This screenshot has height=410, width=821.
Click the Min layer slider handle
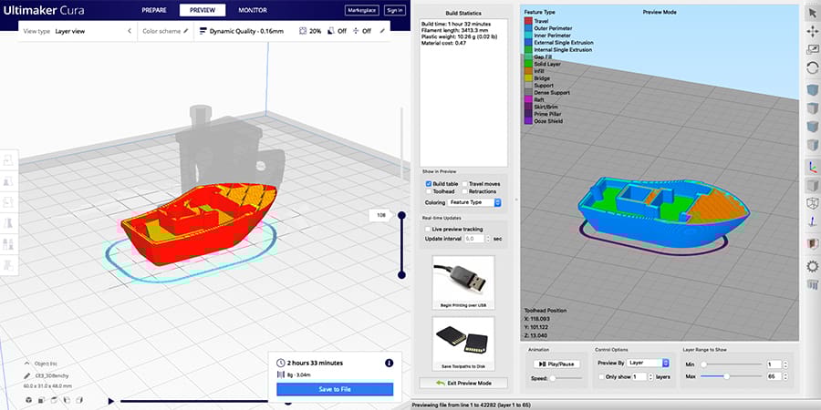point(703,364)
